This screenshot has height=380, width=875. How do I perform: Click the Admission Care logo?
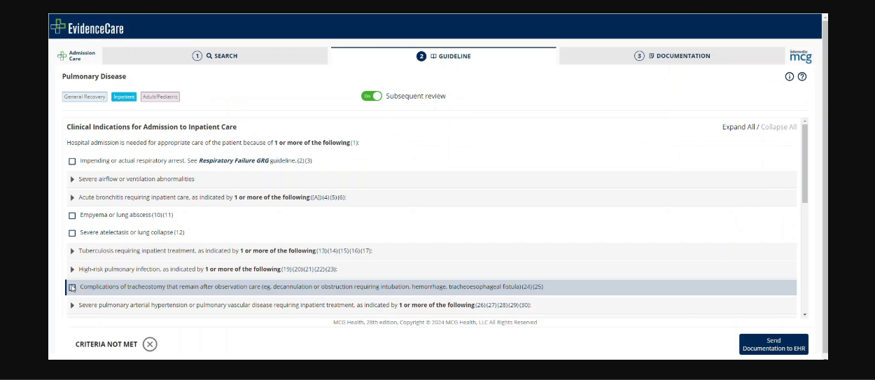pyautogui.click(x=77, y=56)
